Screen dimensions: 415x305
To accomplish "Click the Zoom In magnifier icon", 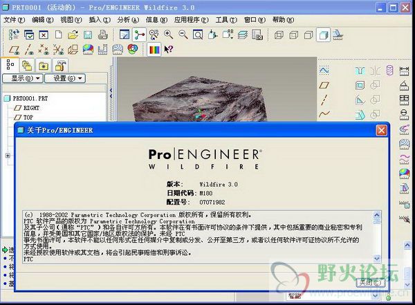I will click(168, 35).
